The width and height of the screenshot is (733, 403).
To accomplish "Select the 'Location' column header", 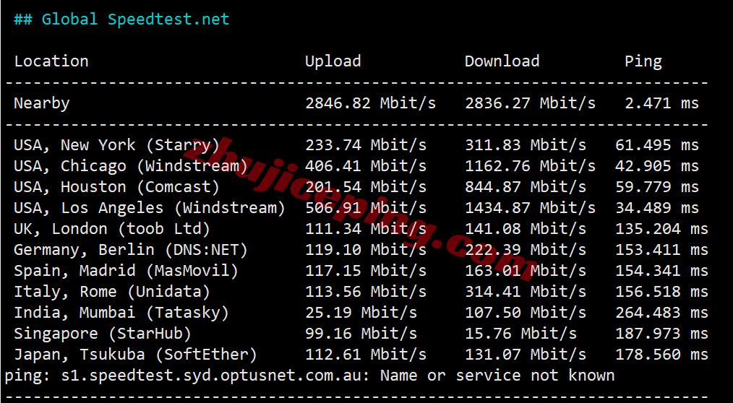I will coord(51,61).
